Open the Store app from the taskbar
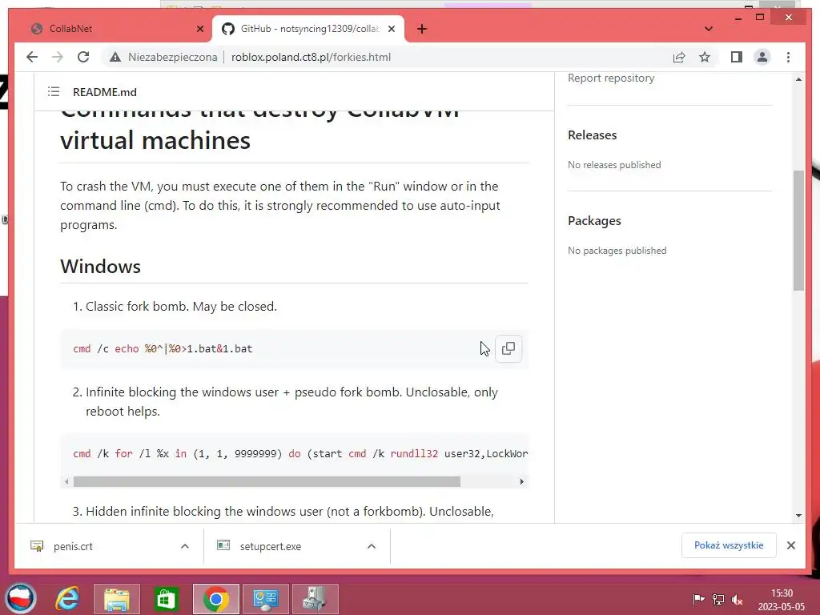 coord(166,599)
